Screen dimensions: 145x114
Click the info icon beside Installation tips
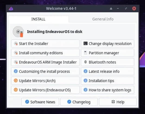[86, 80]
